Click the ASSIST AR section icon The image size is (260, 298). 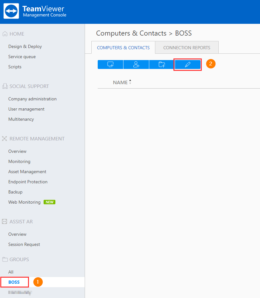[x=4, y=221]
